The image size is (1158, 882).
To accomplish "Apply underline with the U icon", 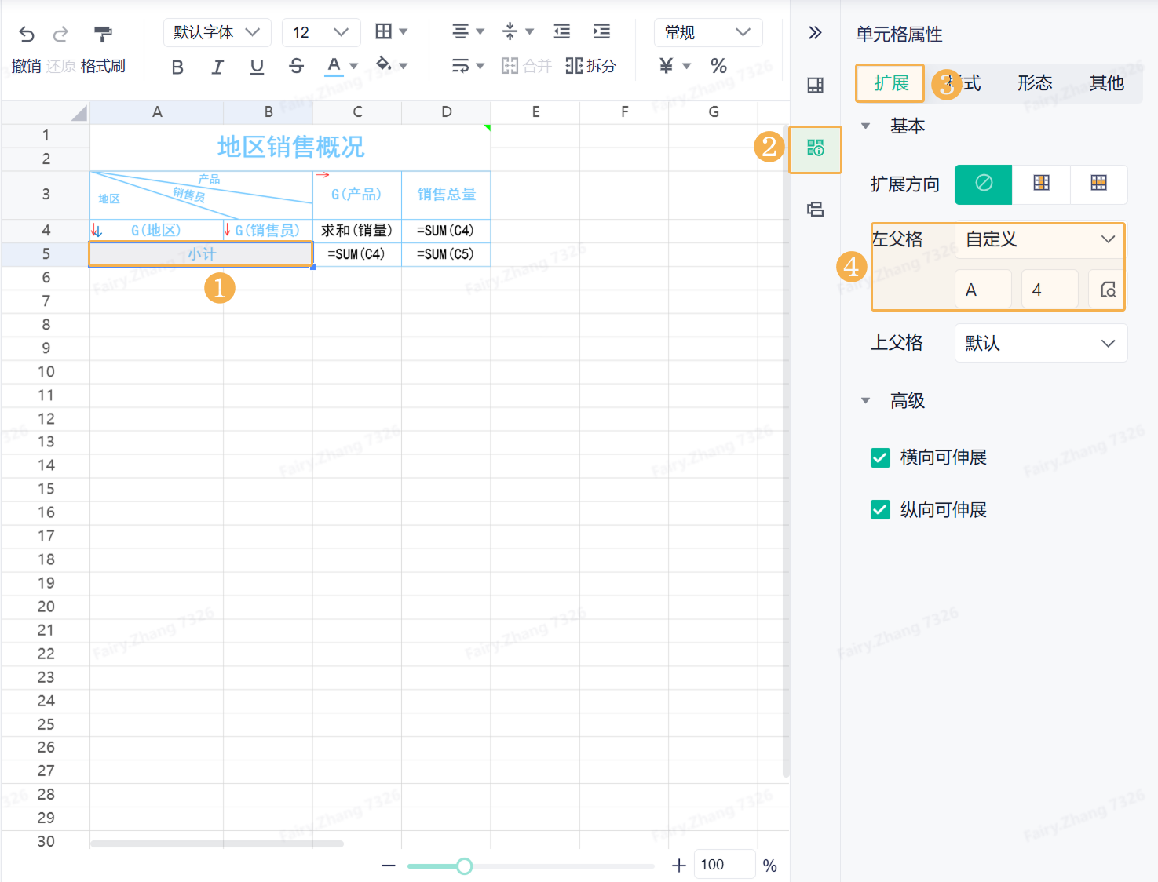I will [257, 67].
